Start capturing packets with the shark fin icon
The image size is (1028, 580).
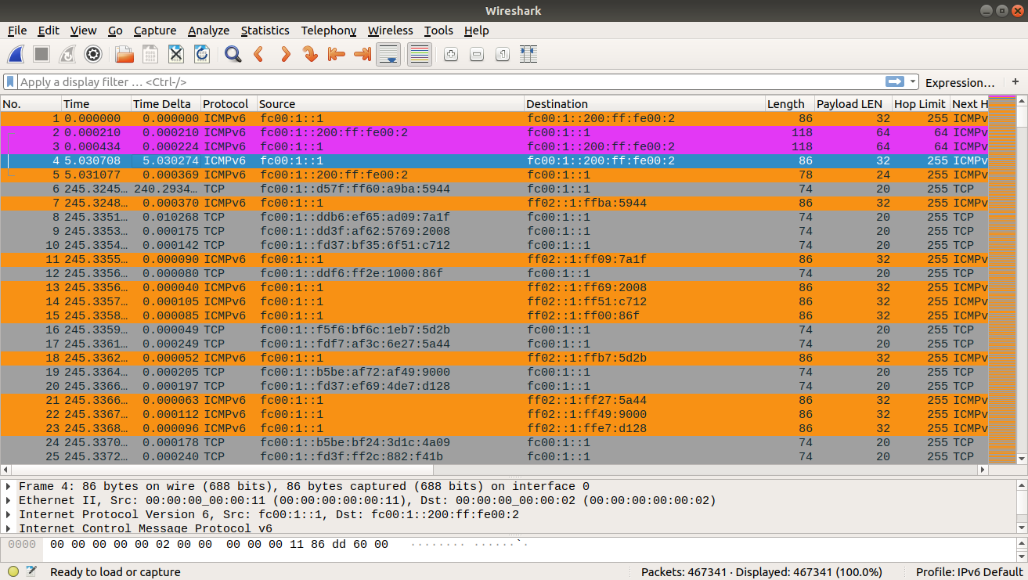tap(16, 54)
